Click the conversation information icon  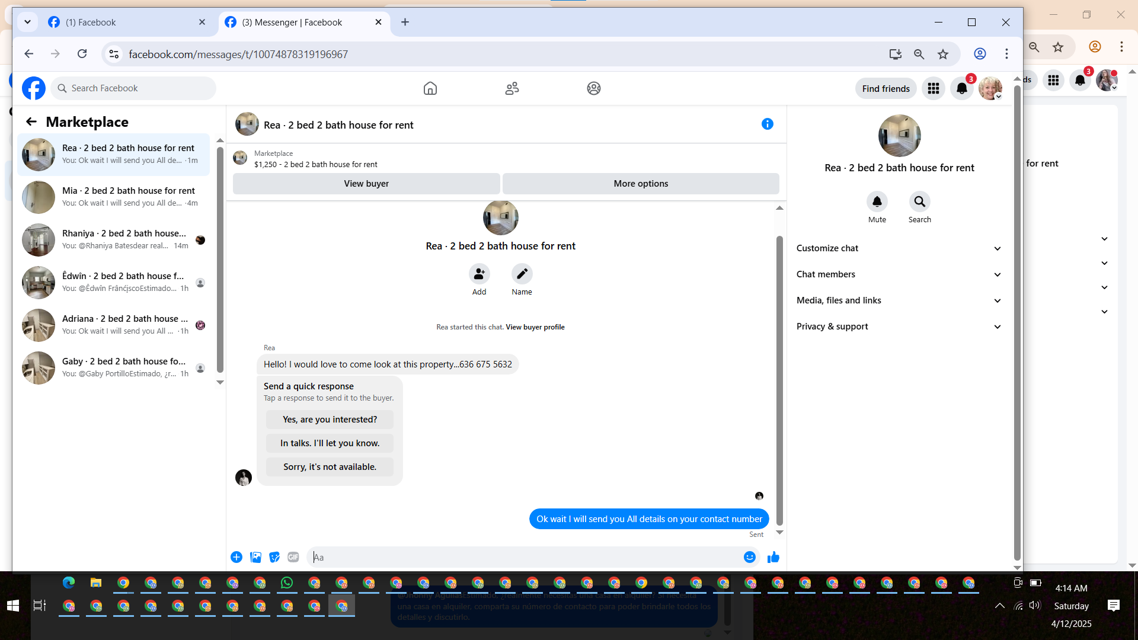(768, 124)
